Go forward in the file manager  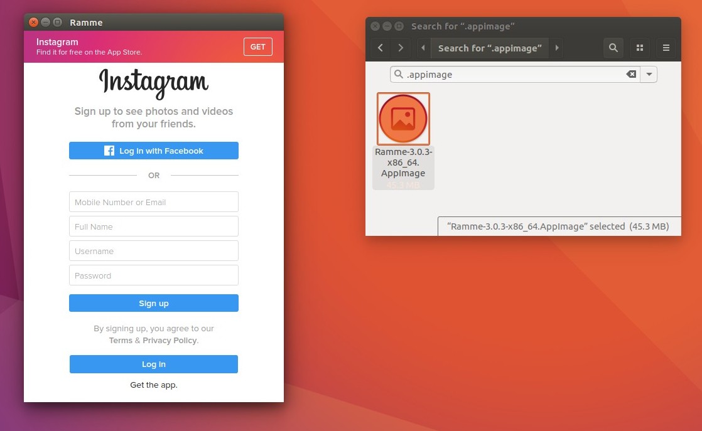[x=400, y=48]
